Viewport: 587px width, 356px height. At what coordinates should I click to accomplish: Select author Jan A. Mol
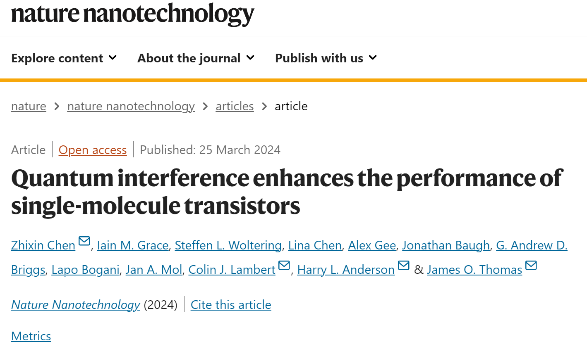pyautogui.click(x=154, y=270)
